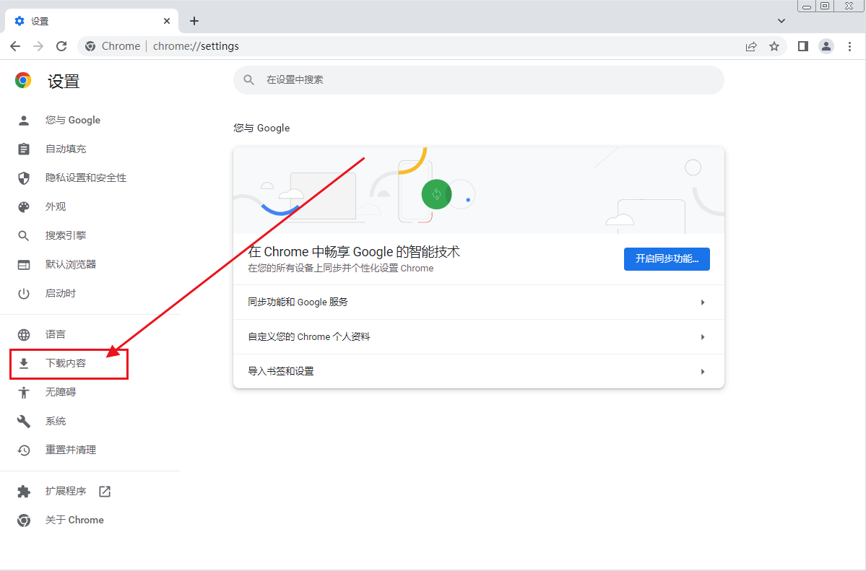Click the restore icon for 重置并清理
Viewport: 866px width, 571px height.
[x=24, y=450]
